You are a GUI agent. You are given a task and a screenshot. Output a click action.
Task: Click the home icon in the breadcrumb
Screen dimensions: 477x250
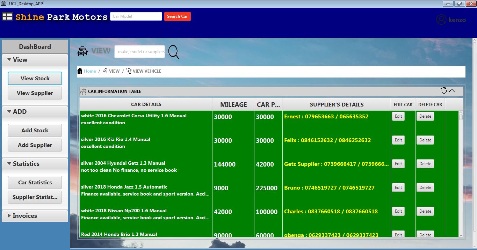[x=80, y=71]
